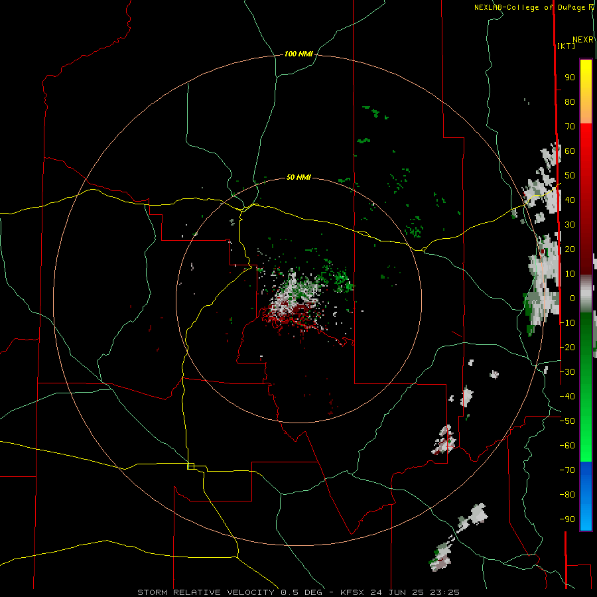Click the NEXLAB-College of DuPage title text
This screenshot has height=597, width=597.
529,7
